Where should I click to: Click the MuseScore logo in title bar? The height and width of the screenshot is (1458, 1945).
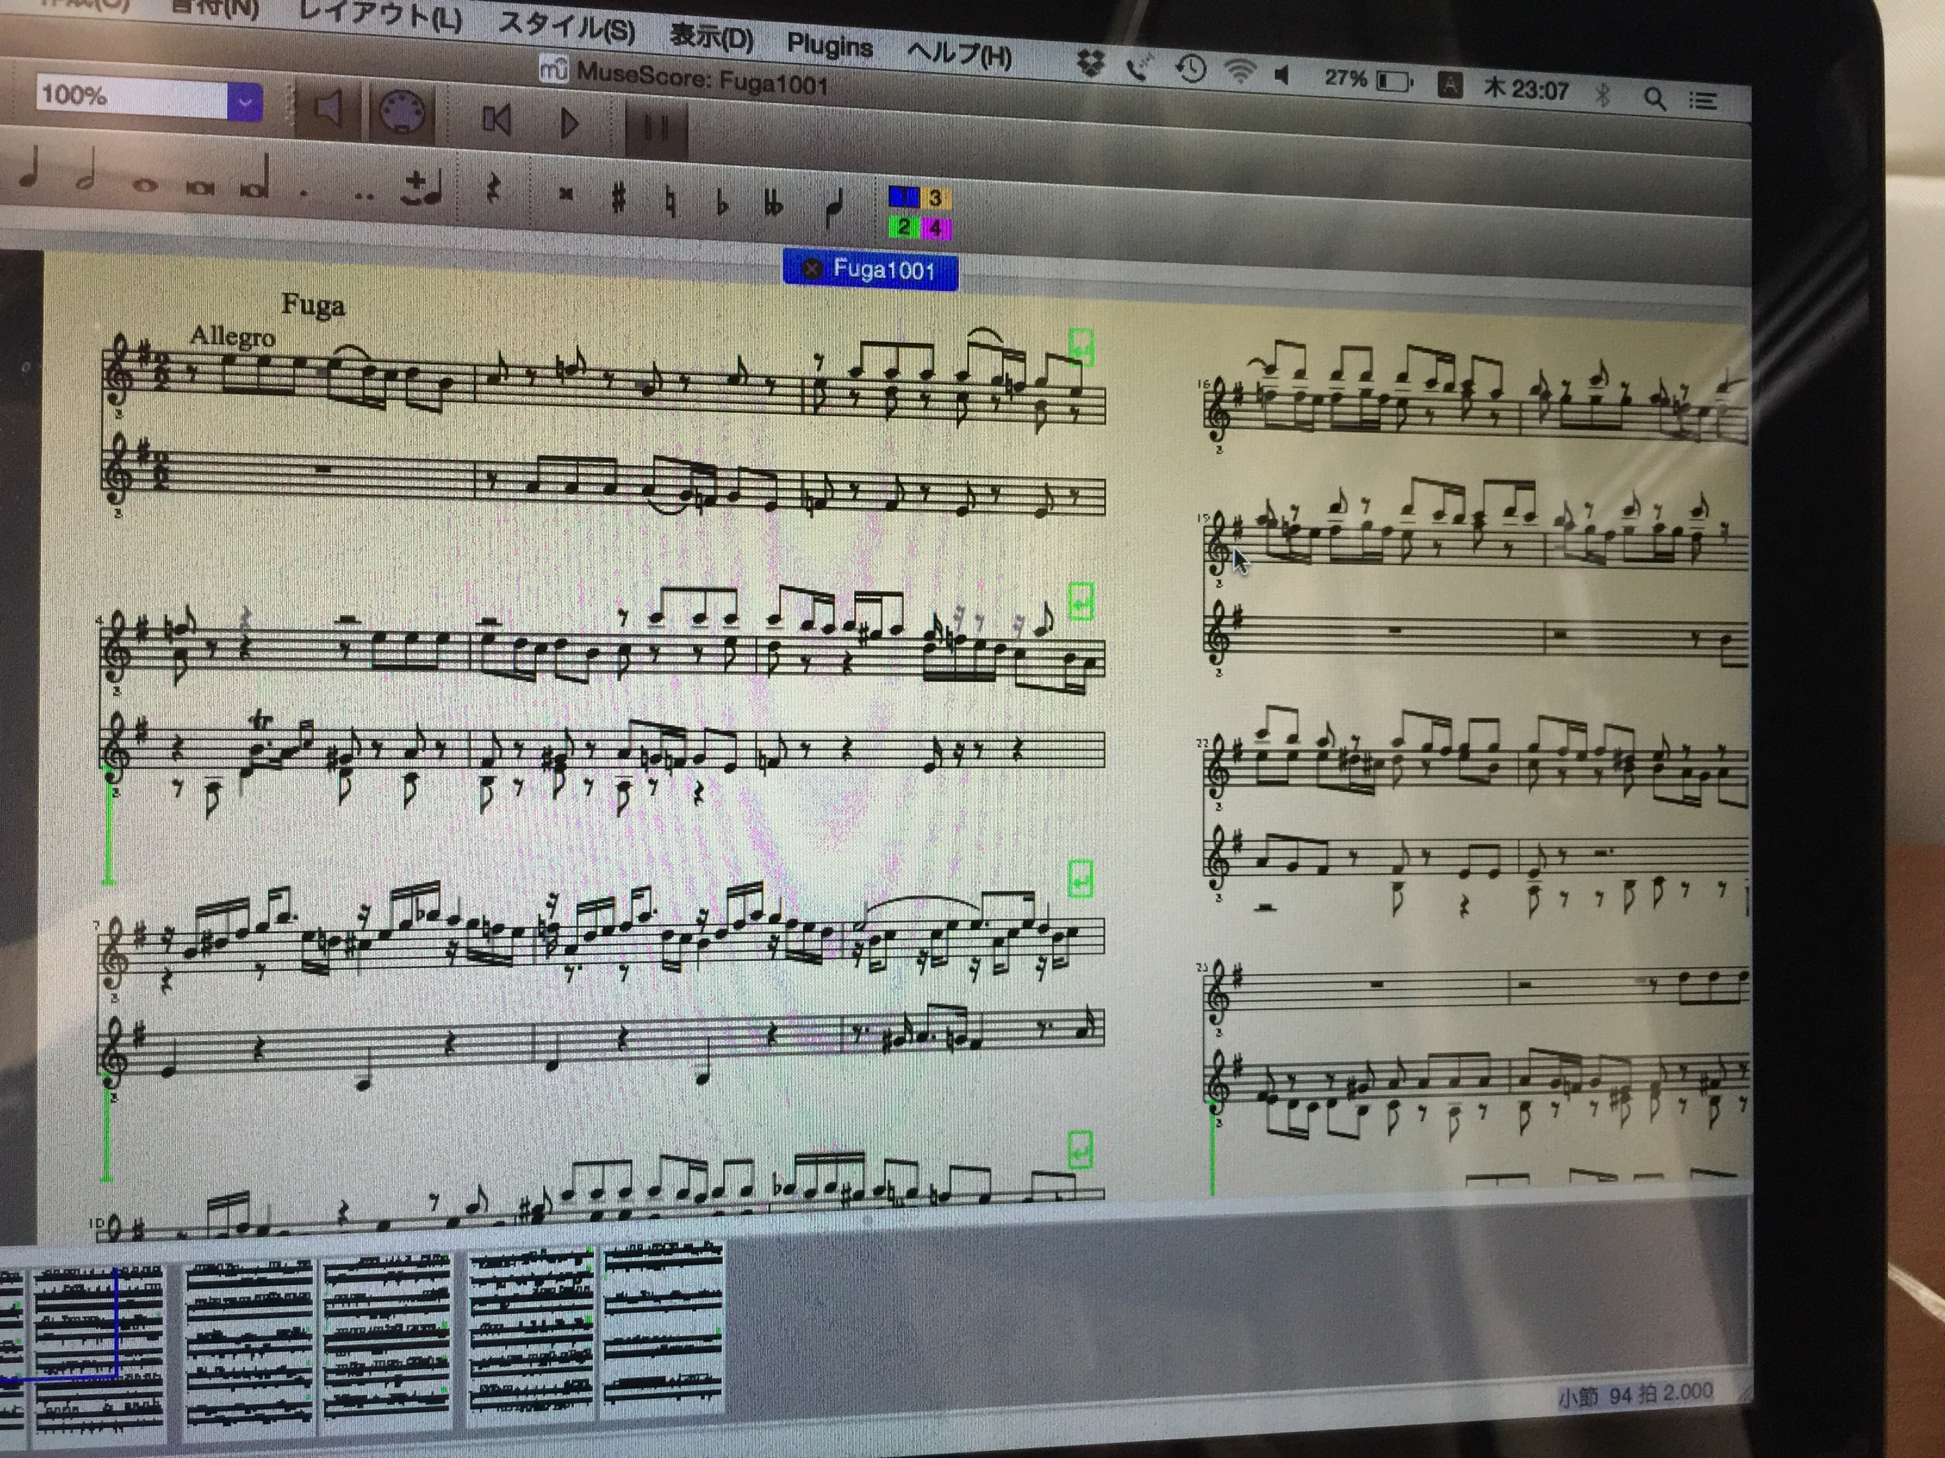coord(554,69)
